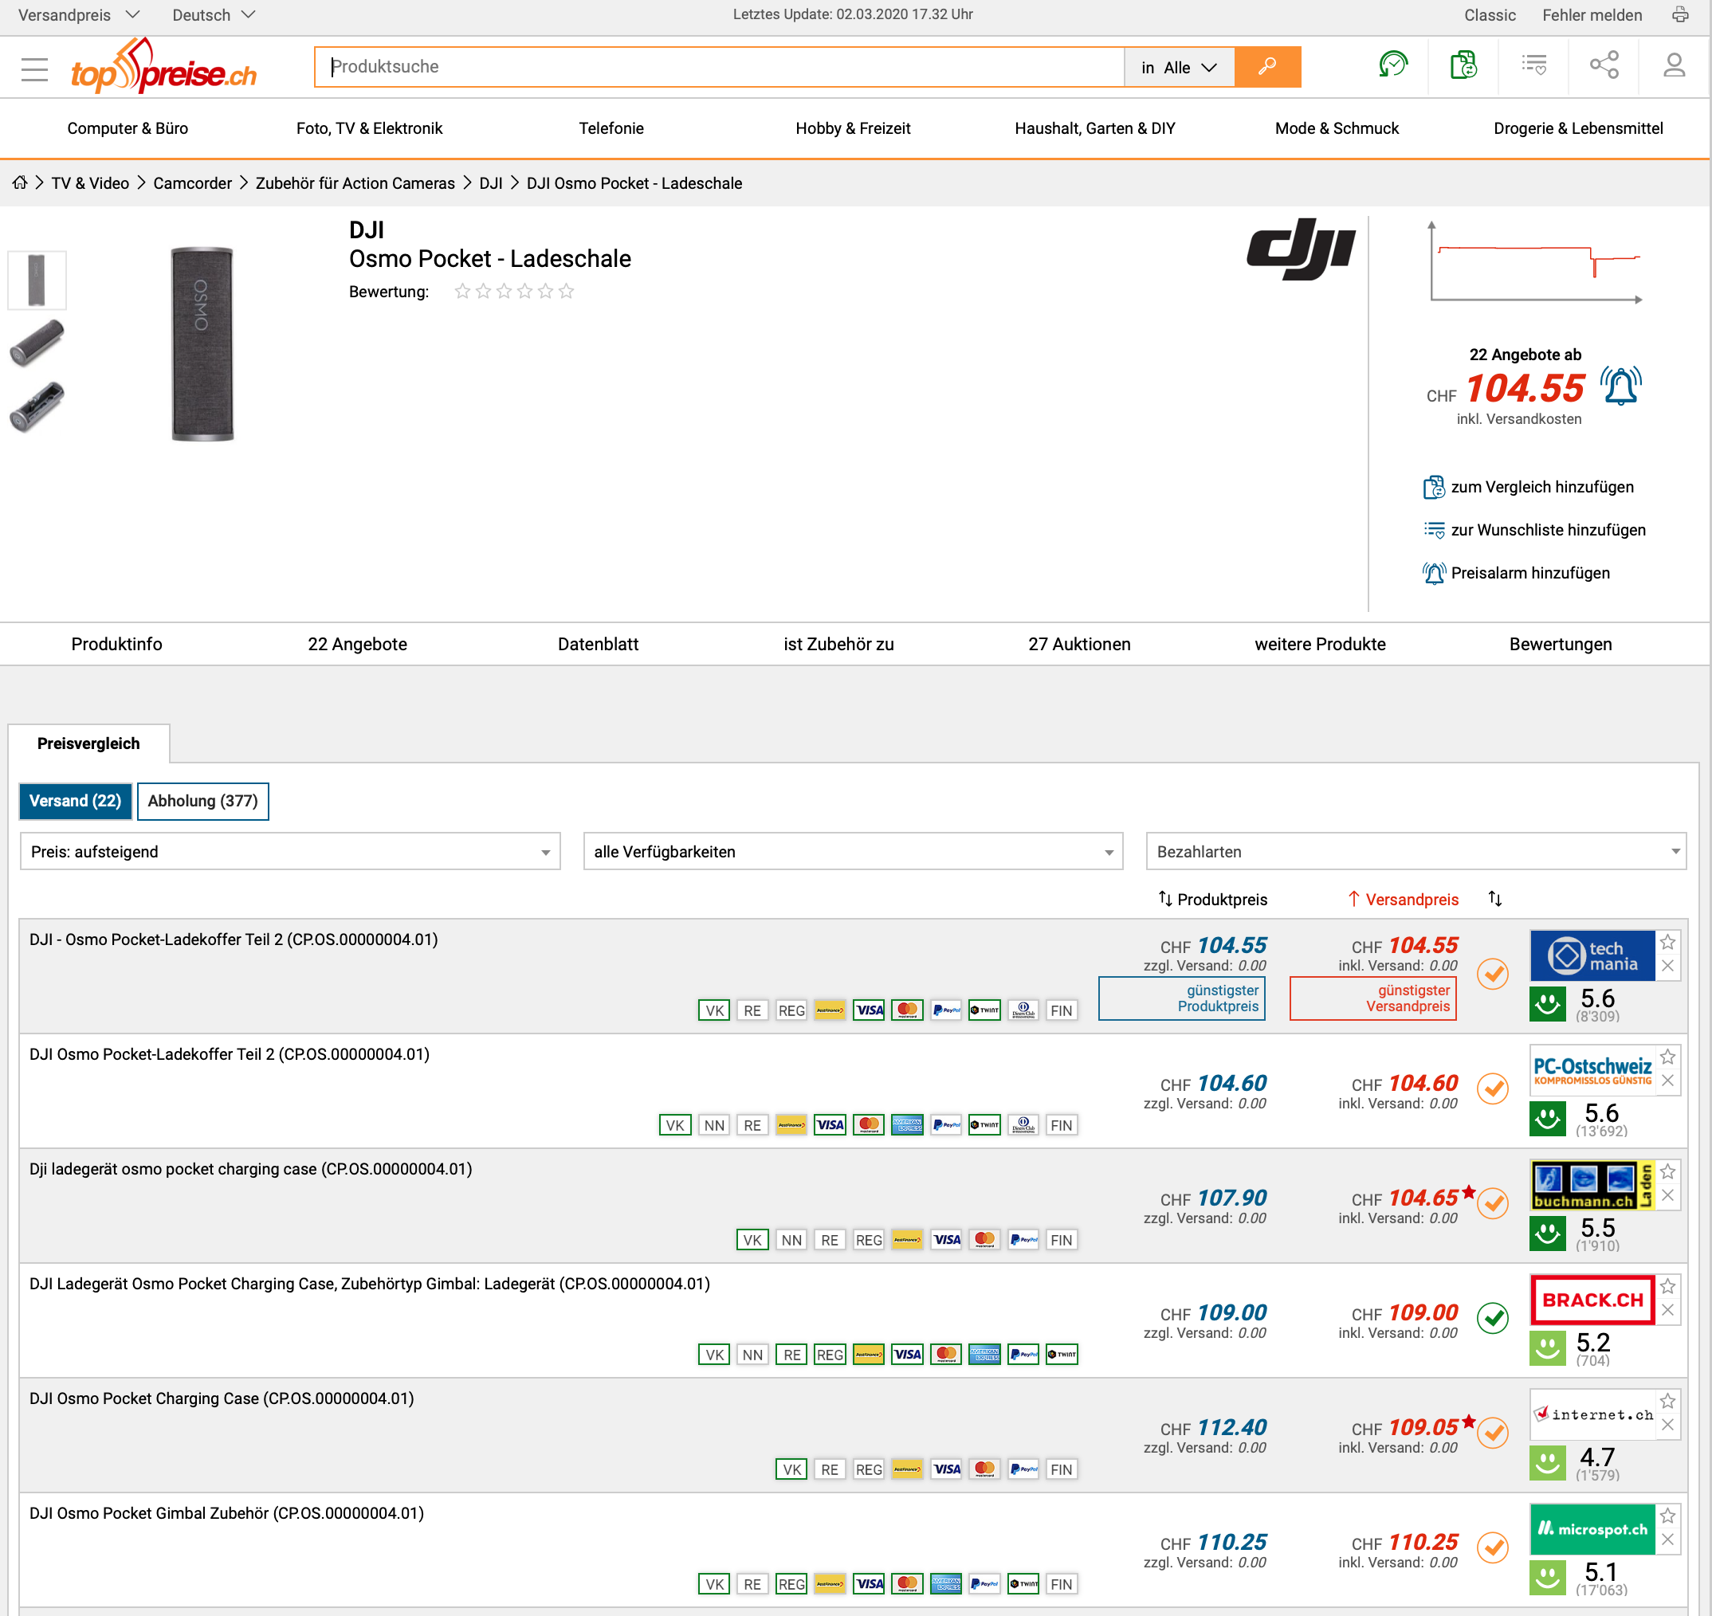Open the wishlist icon in header
The image size is (1712, 1616).
pos(1533,65)
